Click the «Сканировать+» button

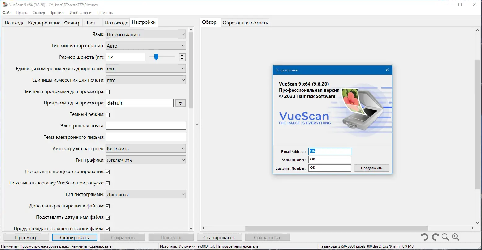pos(219,237)
